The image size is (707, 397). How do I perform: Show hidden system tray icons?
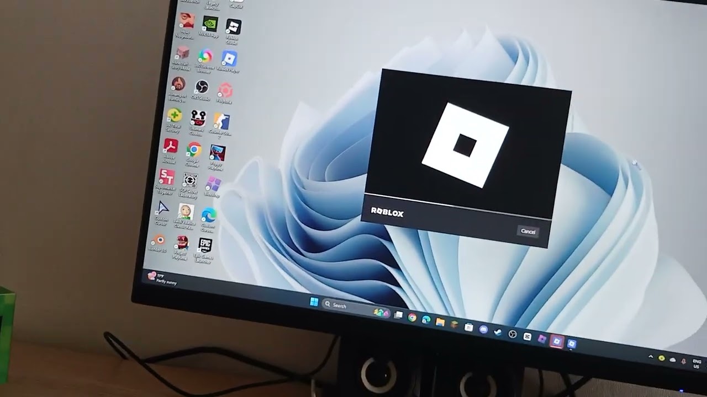[651, 357]
